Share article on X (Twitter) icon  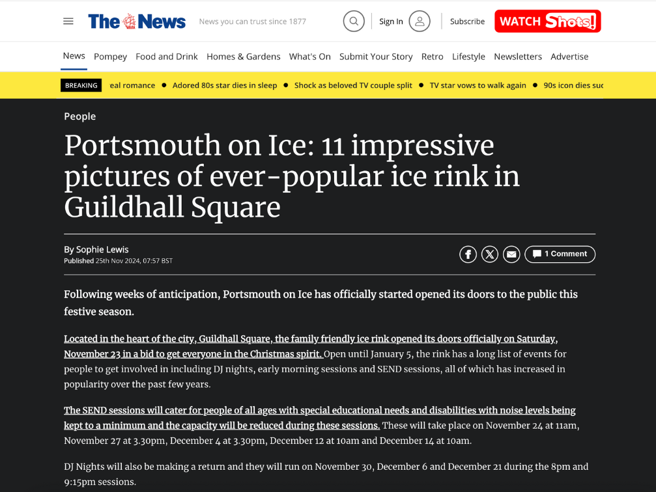[490, 254]
